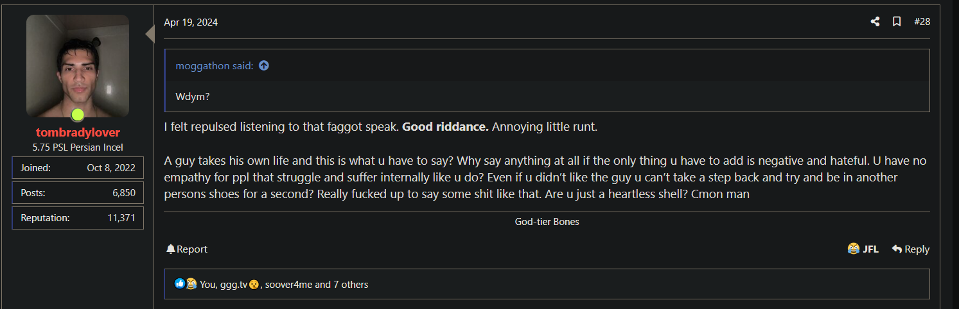The height and width of the screenshot is (309, 959).
Task: Bookmark this post with the bookmark icon
Action: [x=897, y=22]
